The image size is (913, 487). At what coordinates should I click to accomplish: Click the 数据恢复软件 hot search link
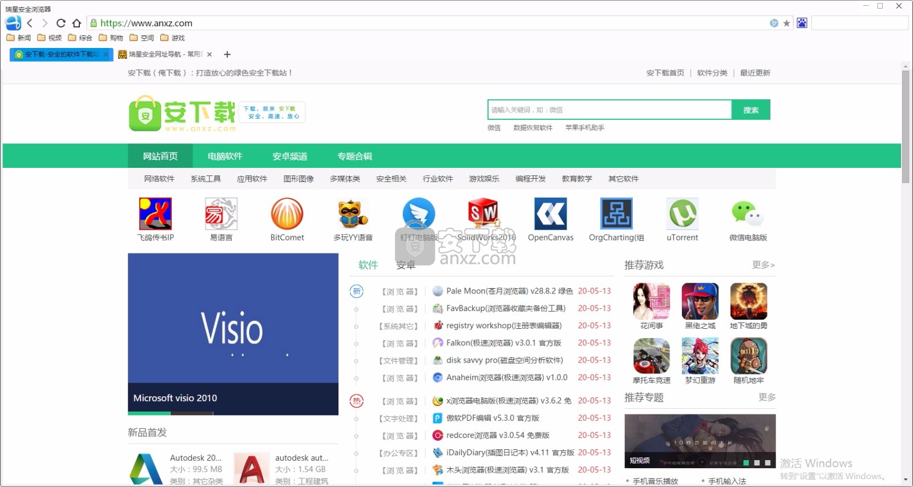coord(533,127)
